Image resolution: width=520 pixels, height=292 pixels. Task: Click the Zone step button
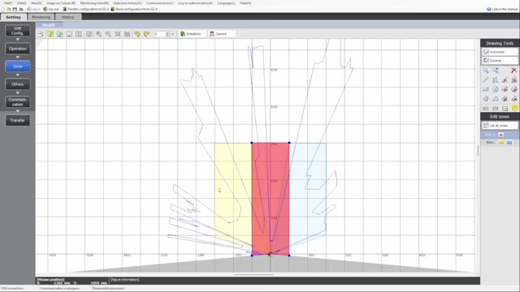[18, 67]
